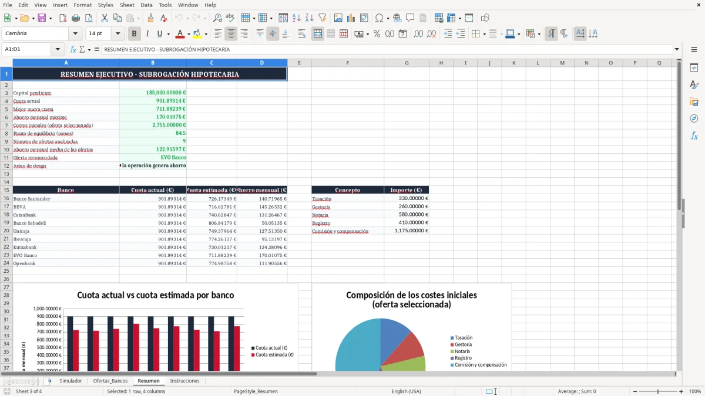Select the Clone Formatting paintbrush
705x396 pixels.
tap(150, 18)
